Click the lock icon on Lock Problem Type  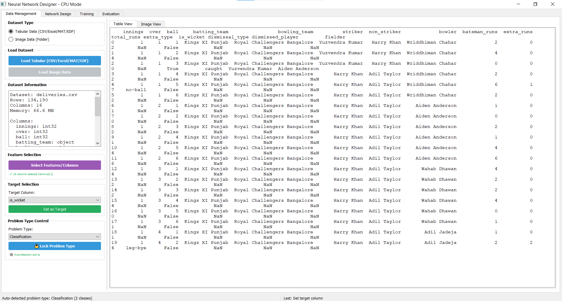[x=37, y=246]
